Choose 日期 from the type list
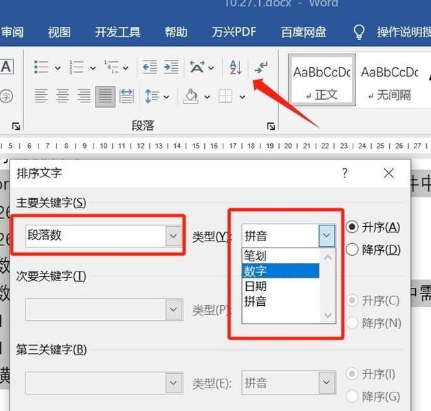 (256, 286)
